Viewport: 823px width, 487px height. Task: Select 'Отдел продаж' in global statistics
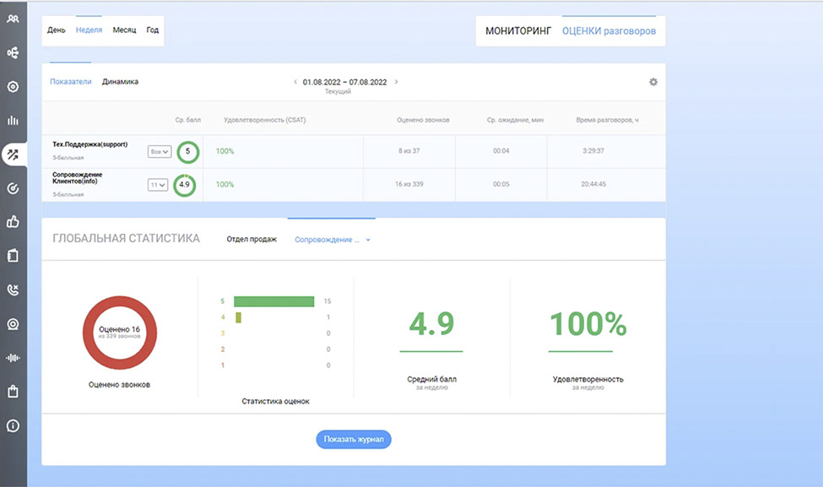(x=252, y=240)
